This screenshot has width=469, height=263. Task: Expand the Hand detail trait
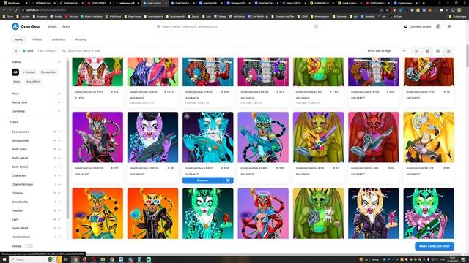click(x=36, y=228)
